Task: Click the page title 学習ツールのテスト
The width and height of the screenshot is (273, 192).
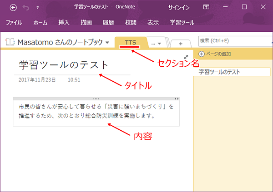Action: click(x=64, y=65)
